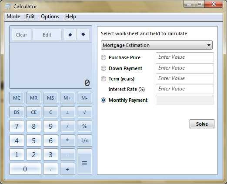Click the Clear history button
This screenshot has width=227, height=184.
tap(21, 35)
